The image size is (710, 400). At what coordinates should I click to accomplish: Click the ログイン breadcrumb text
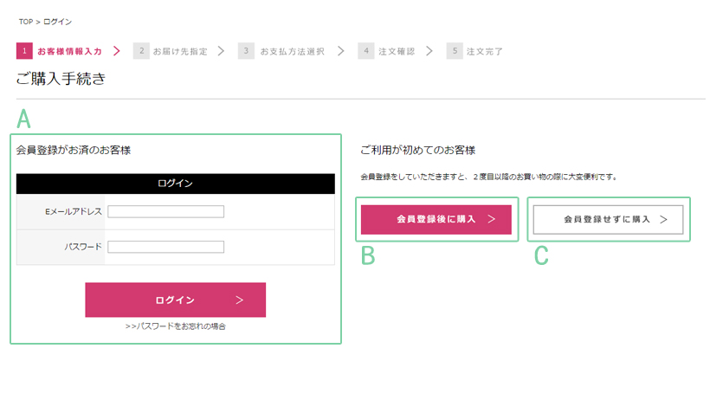coord(56,21)
